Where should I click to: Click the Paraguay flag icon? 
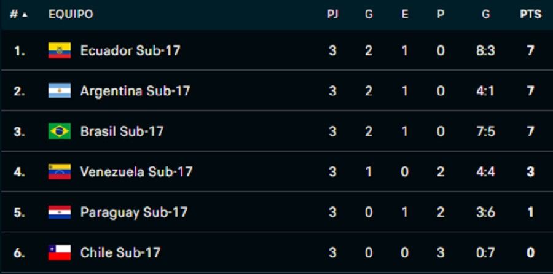59,212
